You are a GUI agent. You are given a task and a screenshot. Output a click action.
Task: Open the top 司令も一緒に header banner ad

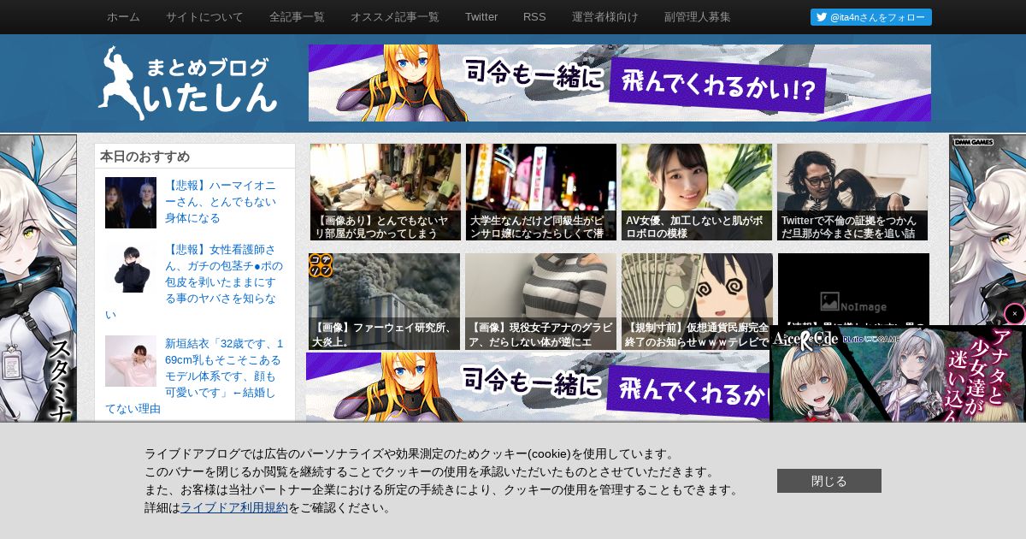[620, 83]
